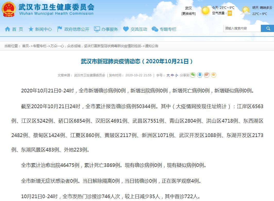Open the article title 武汉市新冠肺炎疫情动态 link
Image resolution: width=274 pixels, height=201 pixels.
(x=137, y=61)
